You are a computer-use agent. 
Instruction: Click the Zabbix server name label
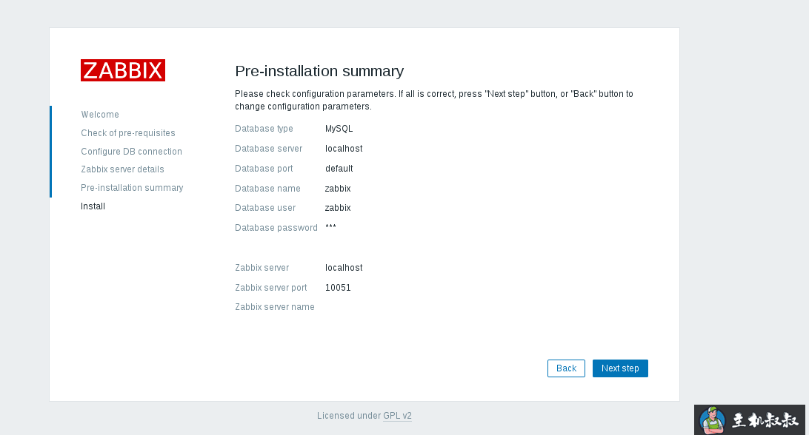click(x=274, y=307)
